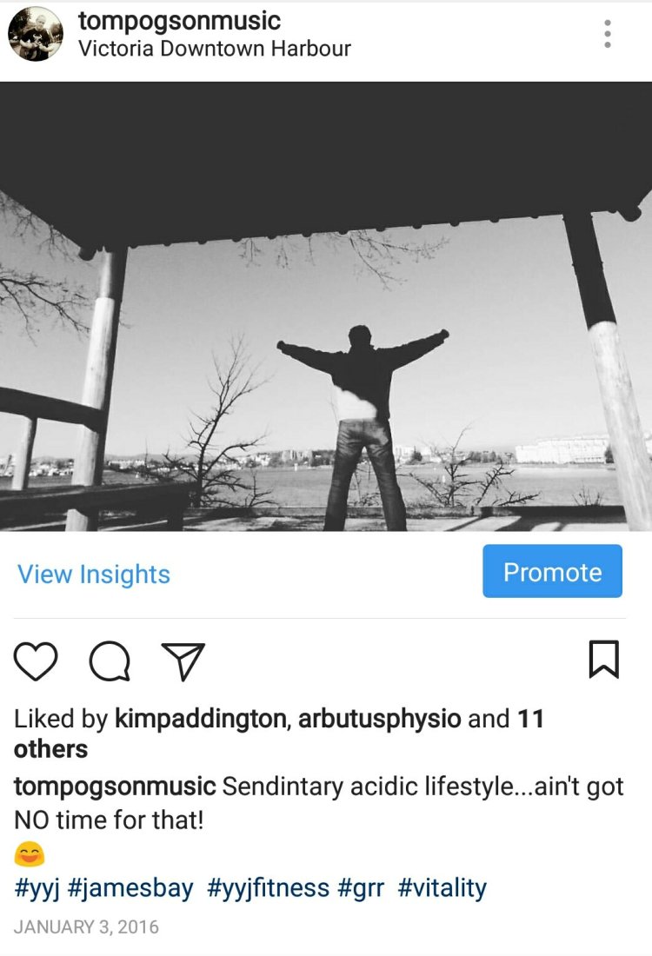The width and height of the screenshot is (652, 956).
Task: Save the post with the bookmark icon
Action: pos(604,659)
